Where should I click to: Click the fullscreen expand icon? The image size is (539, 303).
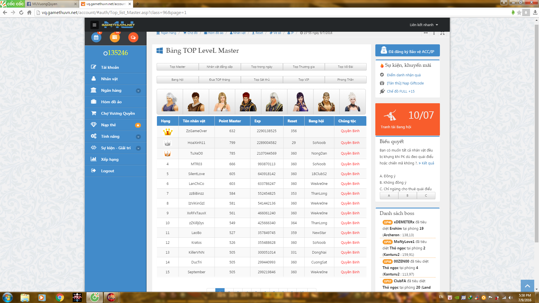pyautogui.click(x=442, y=33)
